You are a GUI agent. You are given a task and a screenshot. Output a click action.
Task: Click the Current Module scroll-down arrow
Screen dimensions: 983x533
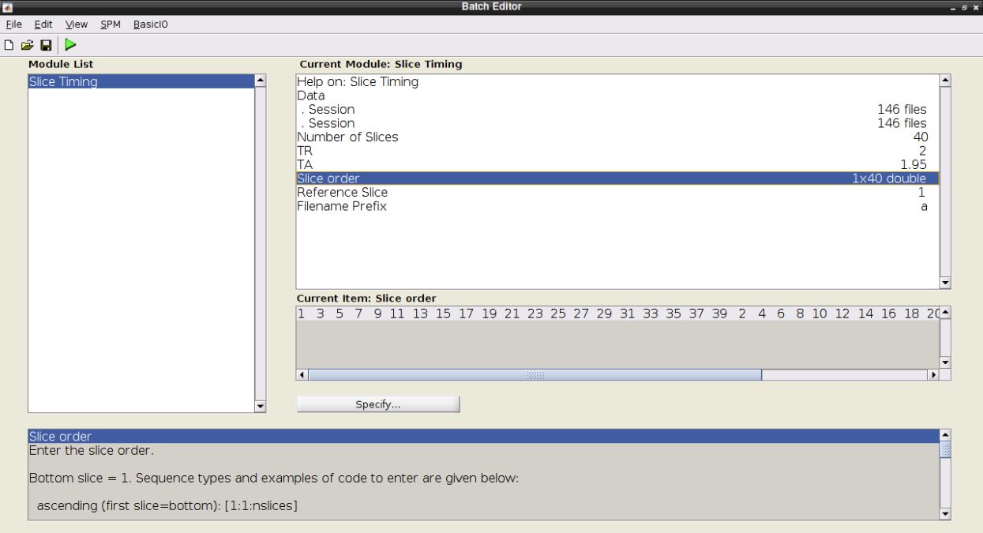click(945, 283)
